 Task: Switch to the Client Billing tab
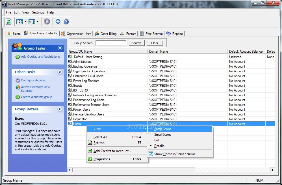106,34
